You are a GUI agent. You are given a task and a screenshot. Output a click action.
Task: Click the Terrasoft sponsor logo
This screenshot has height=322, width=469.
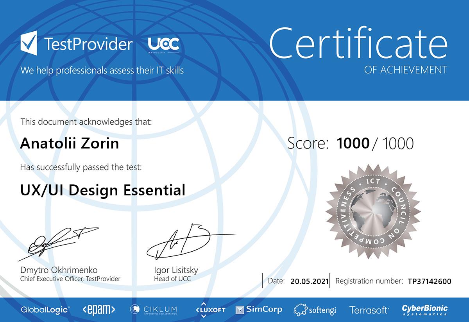(369, 310)
